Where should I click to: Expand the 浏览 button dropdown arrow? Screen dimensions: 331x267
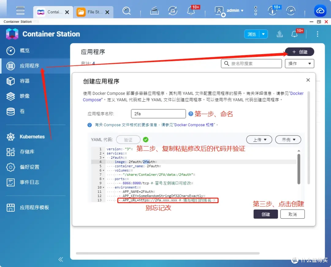click(x=263, y=34)
